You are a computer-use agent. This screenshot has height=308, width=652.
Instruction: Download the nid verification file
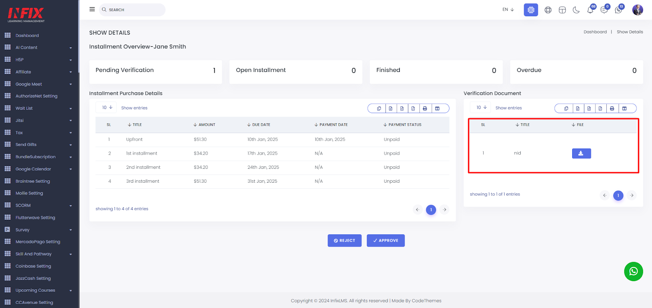click(x=581, y=153)
